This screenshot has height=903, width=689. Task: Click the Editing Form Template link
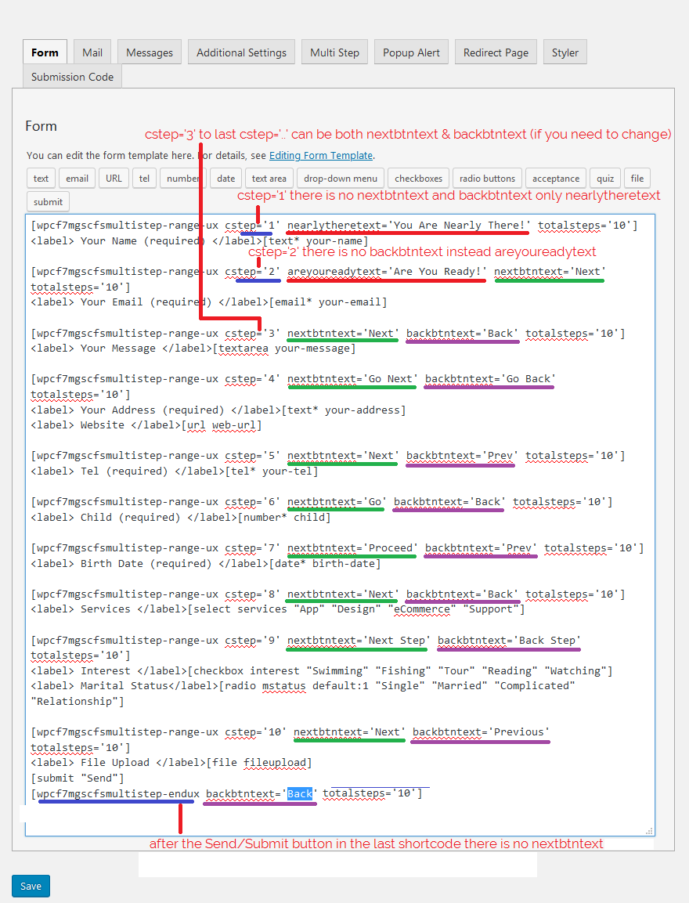tap(320, 155)
